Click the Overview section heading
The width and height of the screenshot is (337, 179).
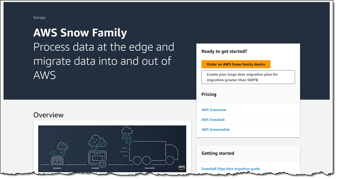pos(48,115)
